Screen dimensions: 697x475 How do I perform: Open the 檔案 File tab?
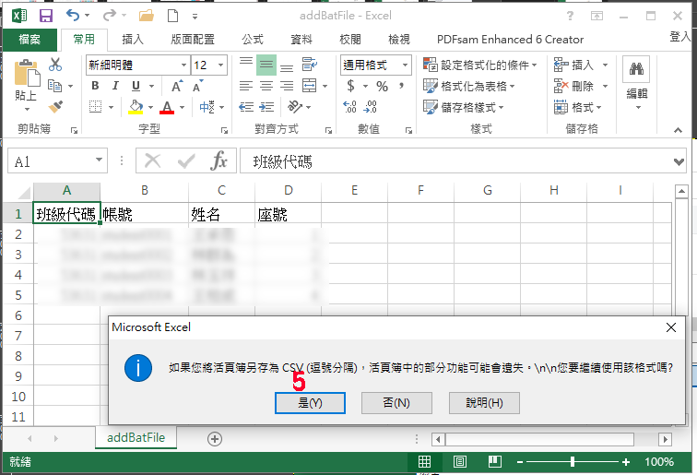point(30,40)
